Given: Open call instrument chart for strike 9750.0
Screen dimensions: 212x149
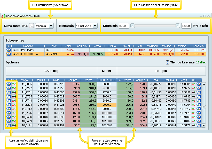Looking at the screenshot, I should pos(9,93).
